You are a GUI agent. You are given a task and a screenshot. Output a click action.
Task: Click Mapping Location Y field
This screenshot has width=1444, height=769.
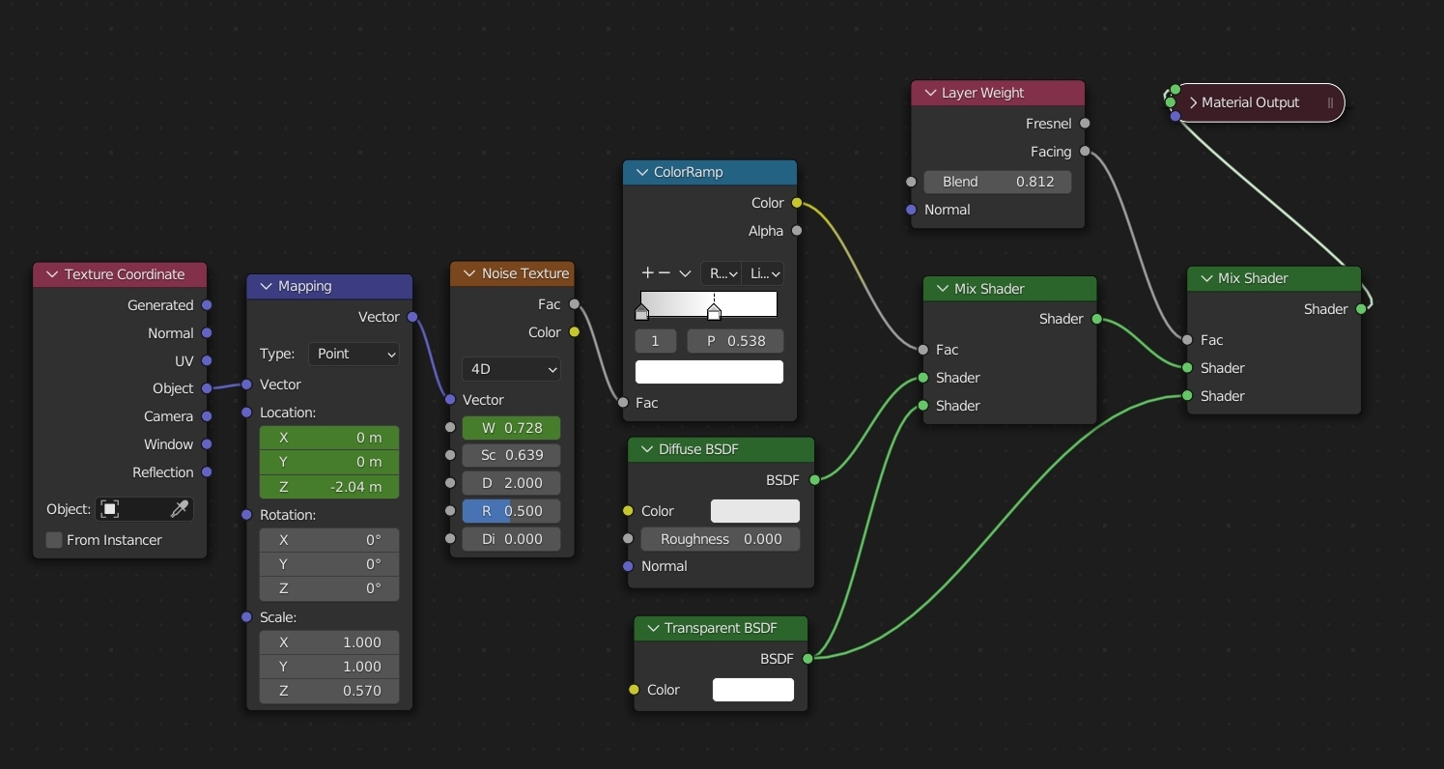329,462
